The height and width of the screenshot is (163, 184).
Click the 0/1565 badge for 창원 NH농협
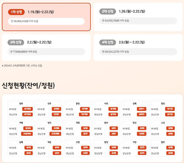tap(27, 109)
